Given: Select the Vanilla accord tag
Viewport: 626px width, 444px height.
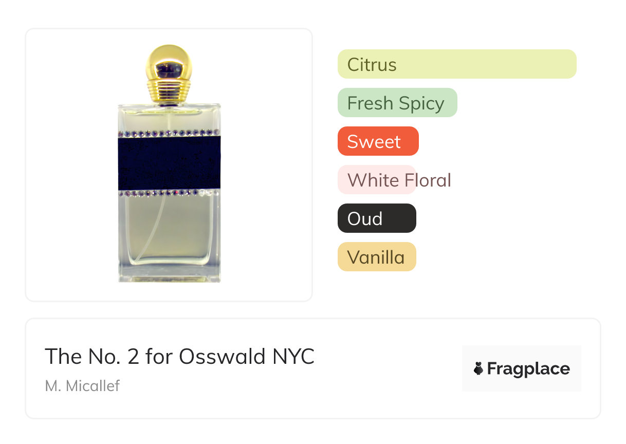Looking at the screenshot, I should pos(377,257).
